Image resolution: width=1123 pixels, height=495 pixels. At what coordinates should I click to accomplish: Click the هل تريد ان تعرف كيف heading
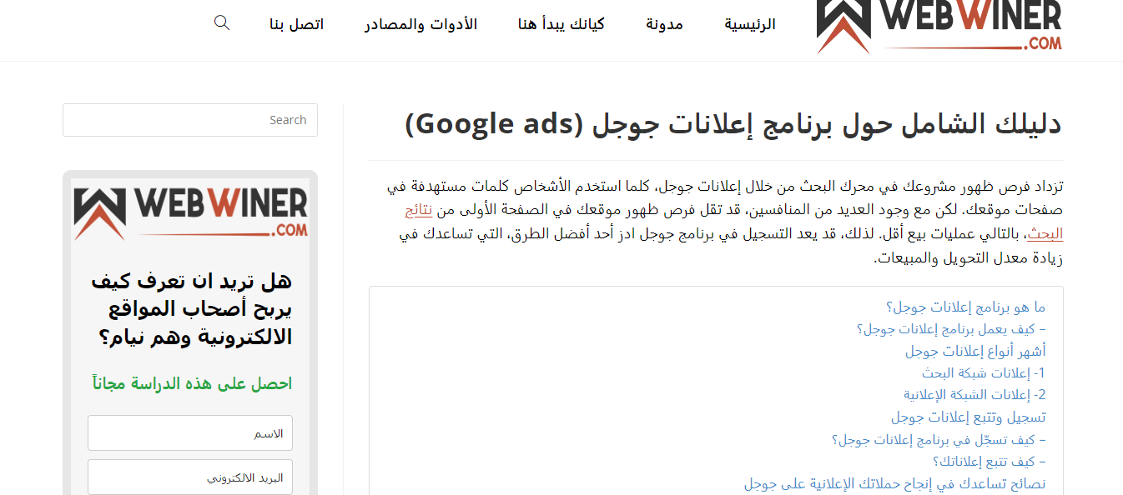click(x=192, y=308)
